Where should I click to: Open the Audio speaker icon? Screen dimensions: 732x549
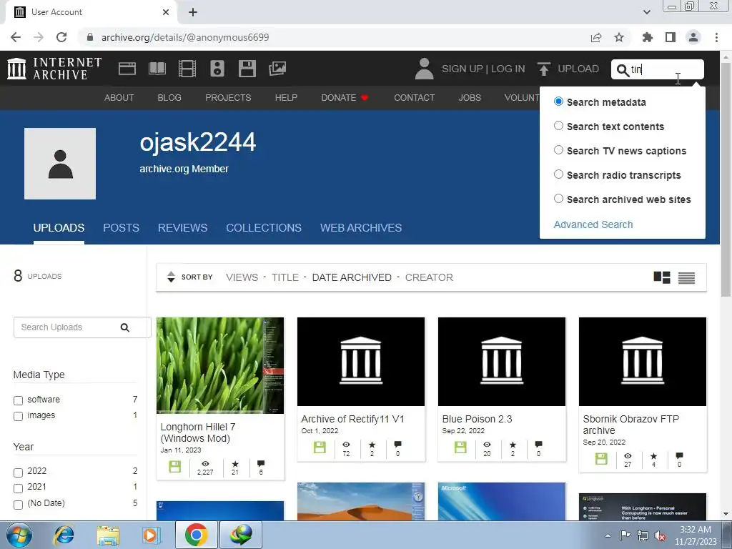click(x=217, y=69)
